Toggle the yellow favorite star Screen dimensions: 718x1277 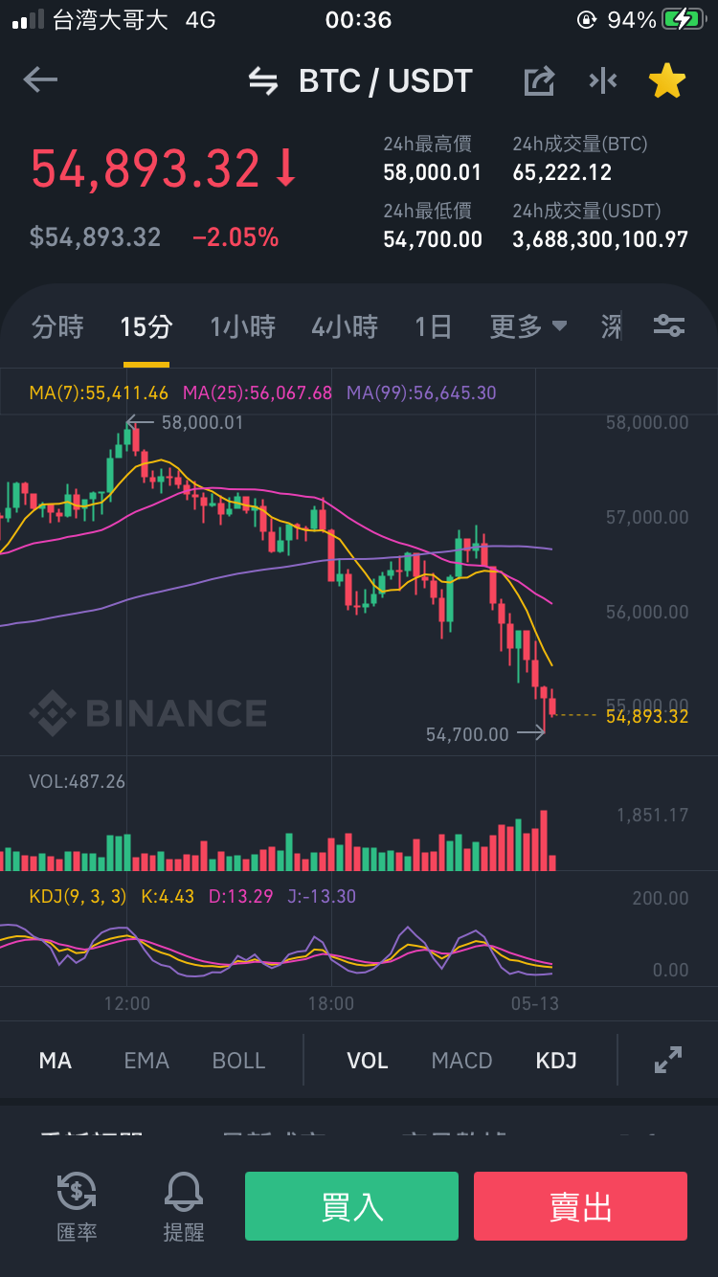pos(667,81)
